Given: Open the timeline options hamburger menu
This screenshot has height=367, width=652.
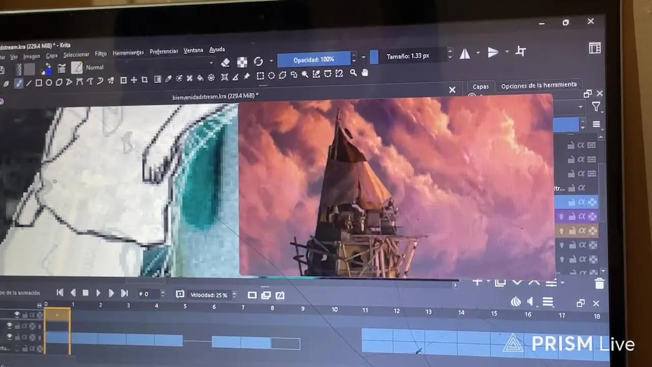Looking at the screenshot, I should (548, 302).
